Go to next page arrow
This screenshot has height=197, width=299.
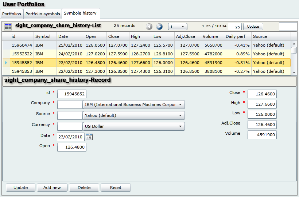click(159, 27)
